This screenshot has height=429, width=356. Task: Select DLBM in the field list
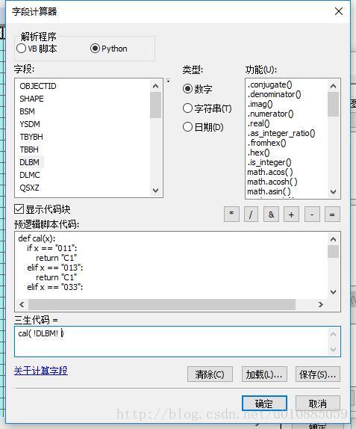[30, 162]
